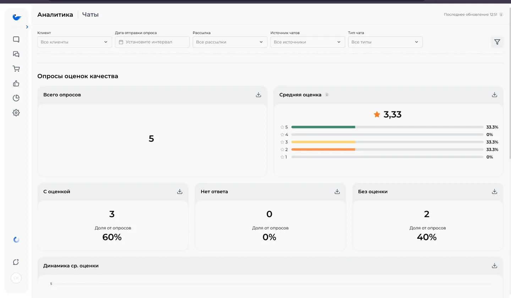Open the shopping cart section in sidebar

tap(16, 69)
